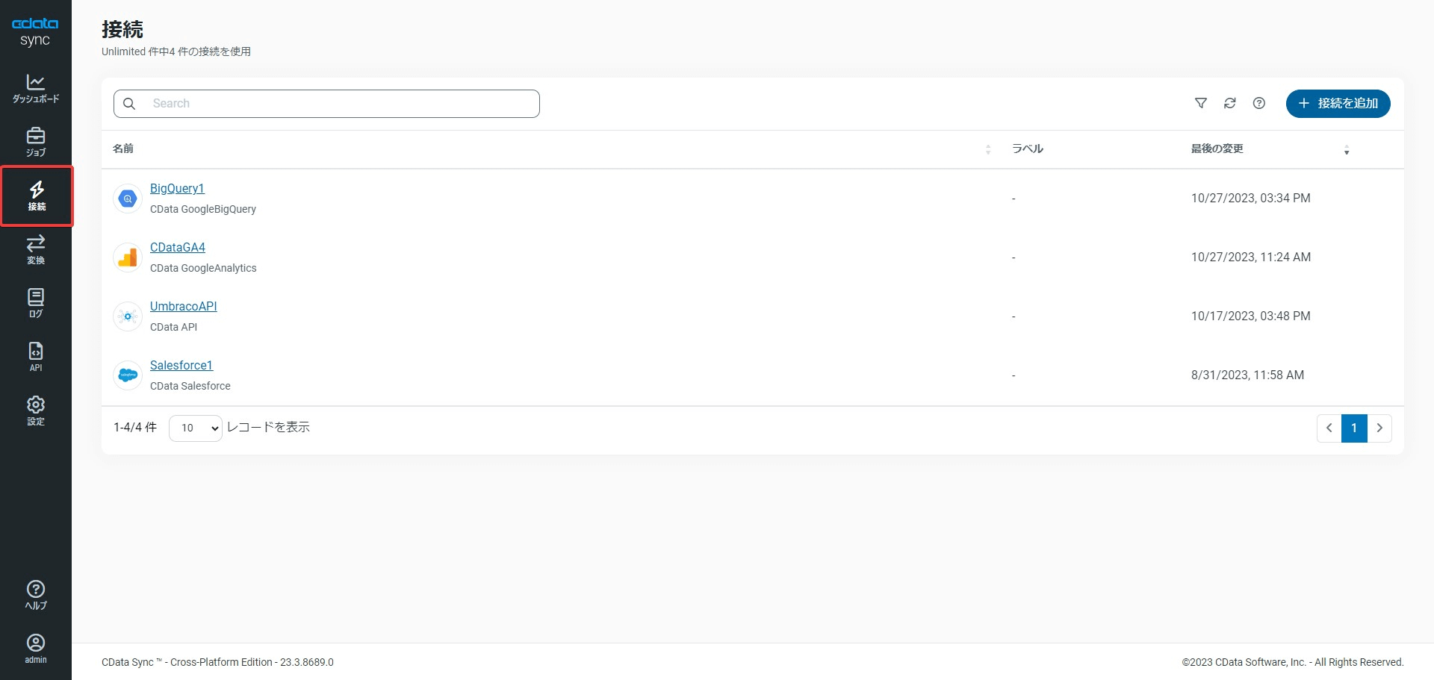Open the 変換 transformations sidebar icon

(36, 249)
